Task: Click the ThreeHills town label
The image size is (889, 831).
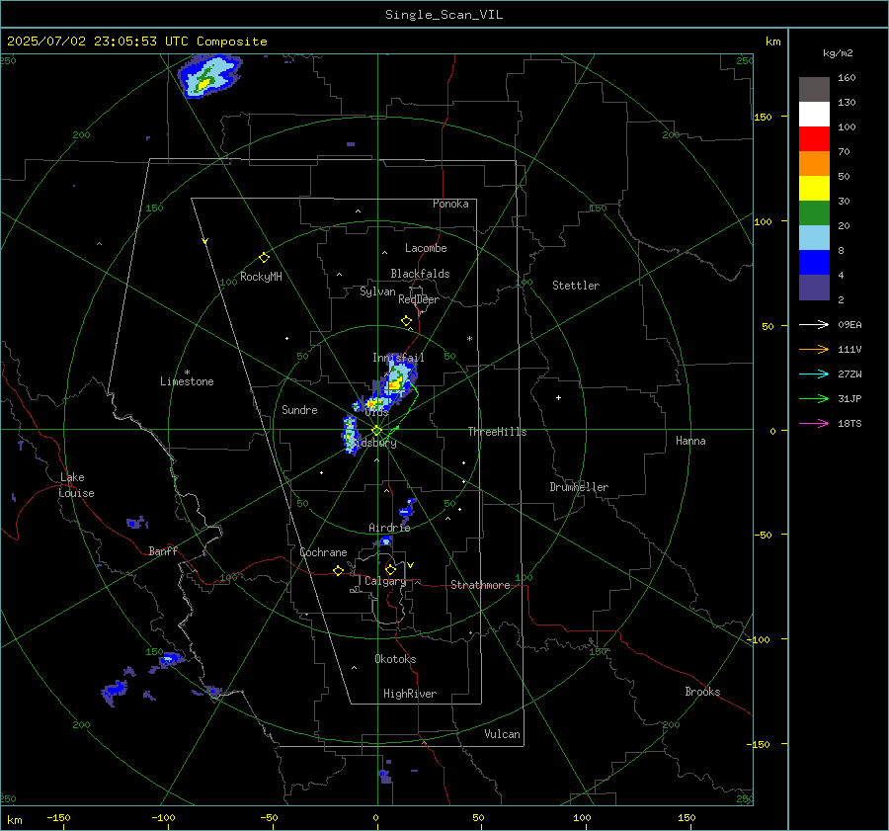Action: (497, 432)
